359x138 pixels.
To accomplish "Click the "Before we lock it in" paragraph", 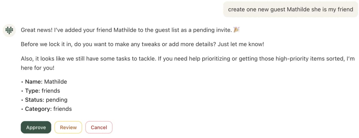I will pyautogui.click(x=142, y=44).
